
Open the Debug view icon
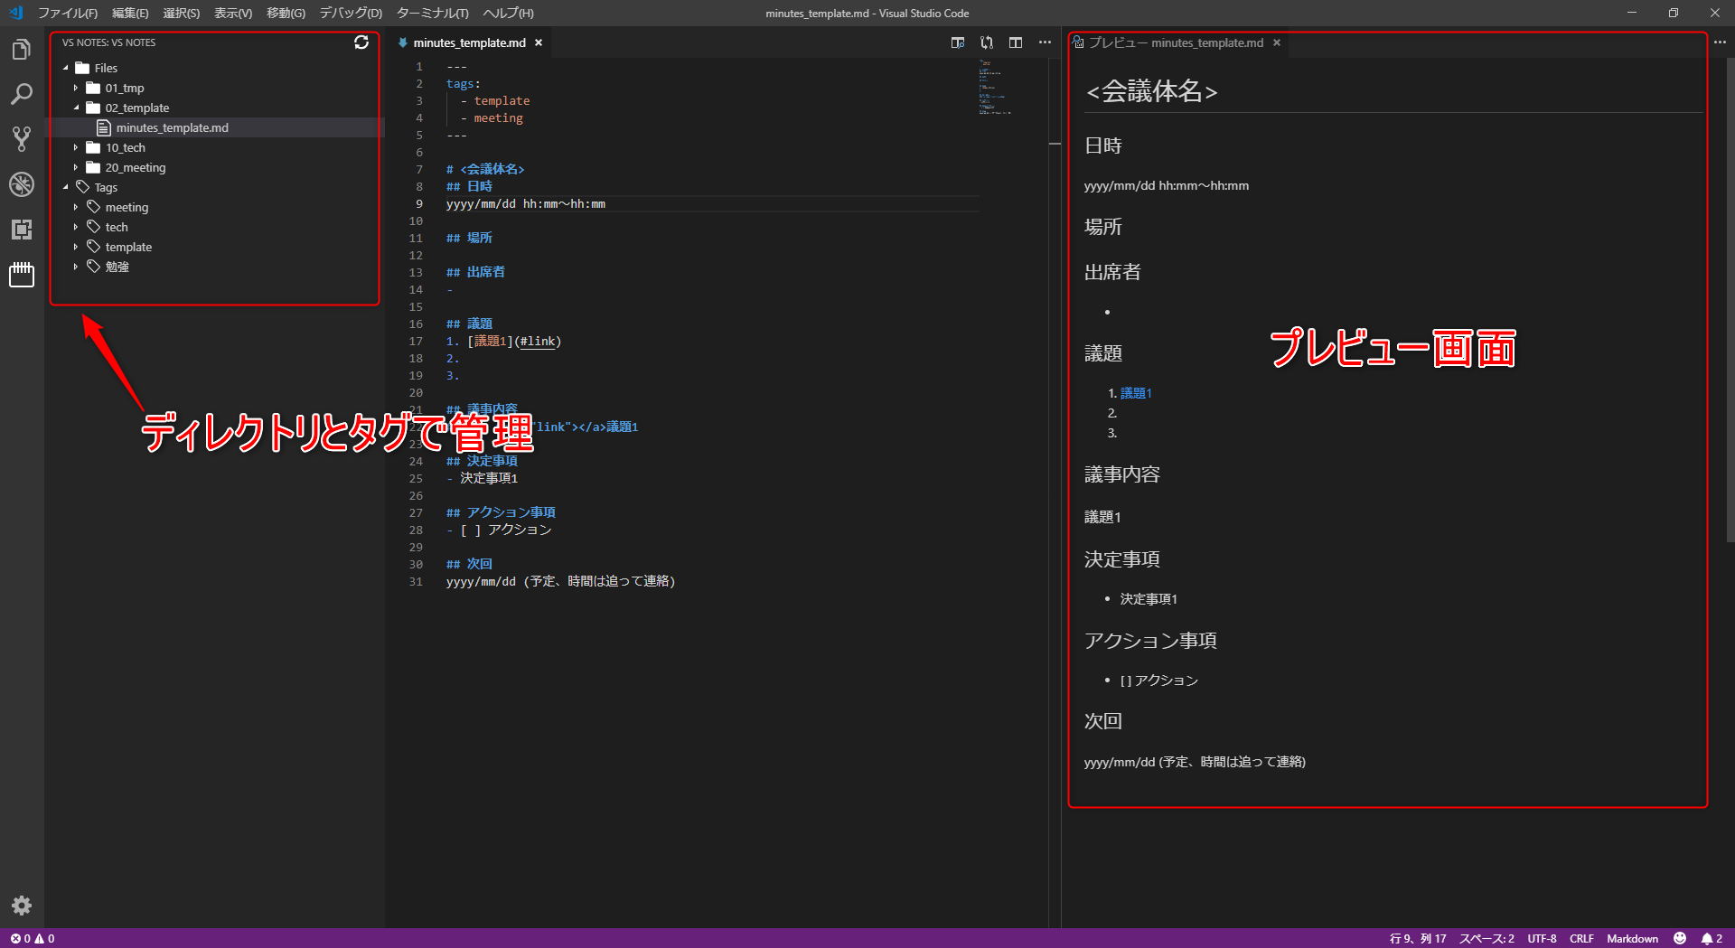click(22, 184)
